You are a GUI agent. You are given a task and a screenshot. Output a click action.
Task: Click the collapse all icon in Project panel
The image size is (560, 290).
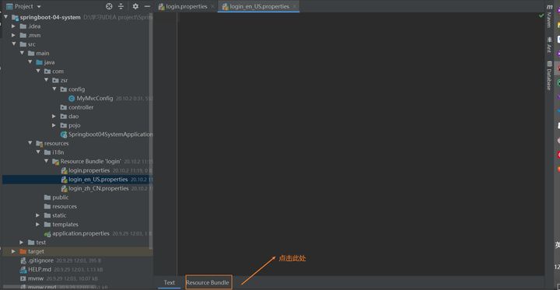pyautogui.click(x=121, y=6)
